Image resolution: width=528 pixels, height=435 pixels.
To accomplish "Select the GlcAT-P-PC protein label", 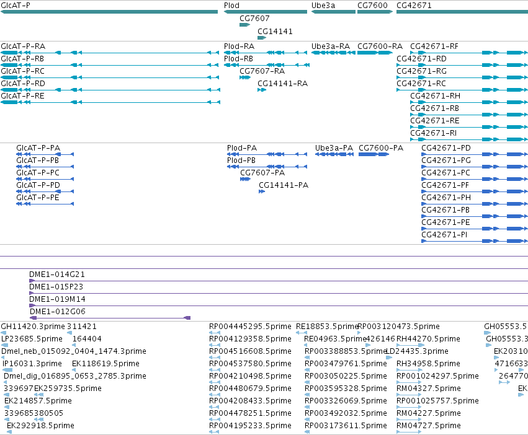I will [x=38, y=173].
